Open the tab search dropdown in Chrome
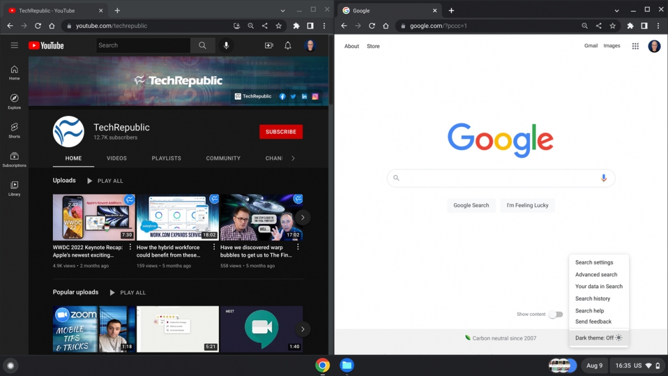Viewport: 668px width, 376px height. (x=283, y=10)
